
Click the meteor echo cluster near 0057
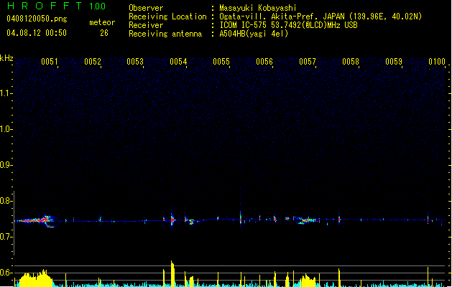pyautogui.click(x=307, y=220)
